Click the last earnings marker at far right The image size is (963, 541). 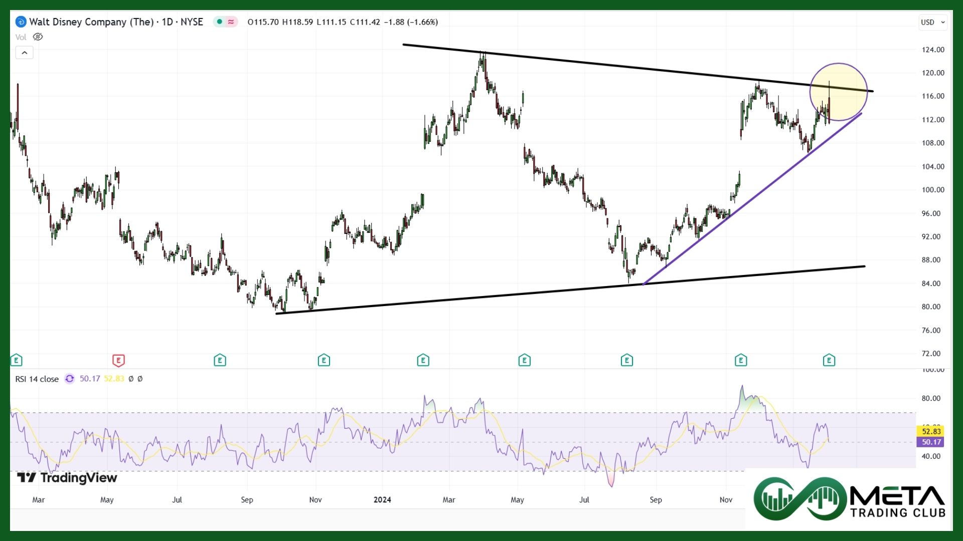[829, 360]
